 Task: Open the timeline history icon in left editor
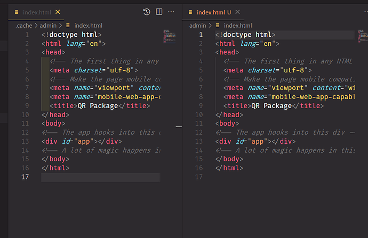click(x=147, y=12)
